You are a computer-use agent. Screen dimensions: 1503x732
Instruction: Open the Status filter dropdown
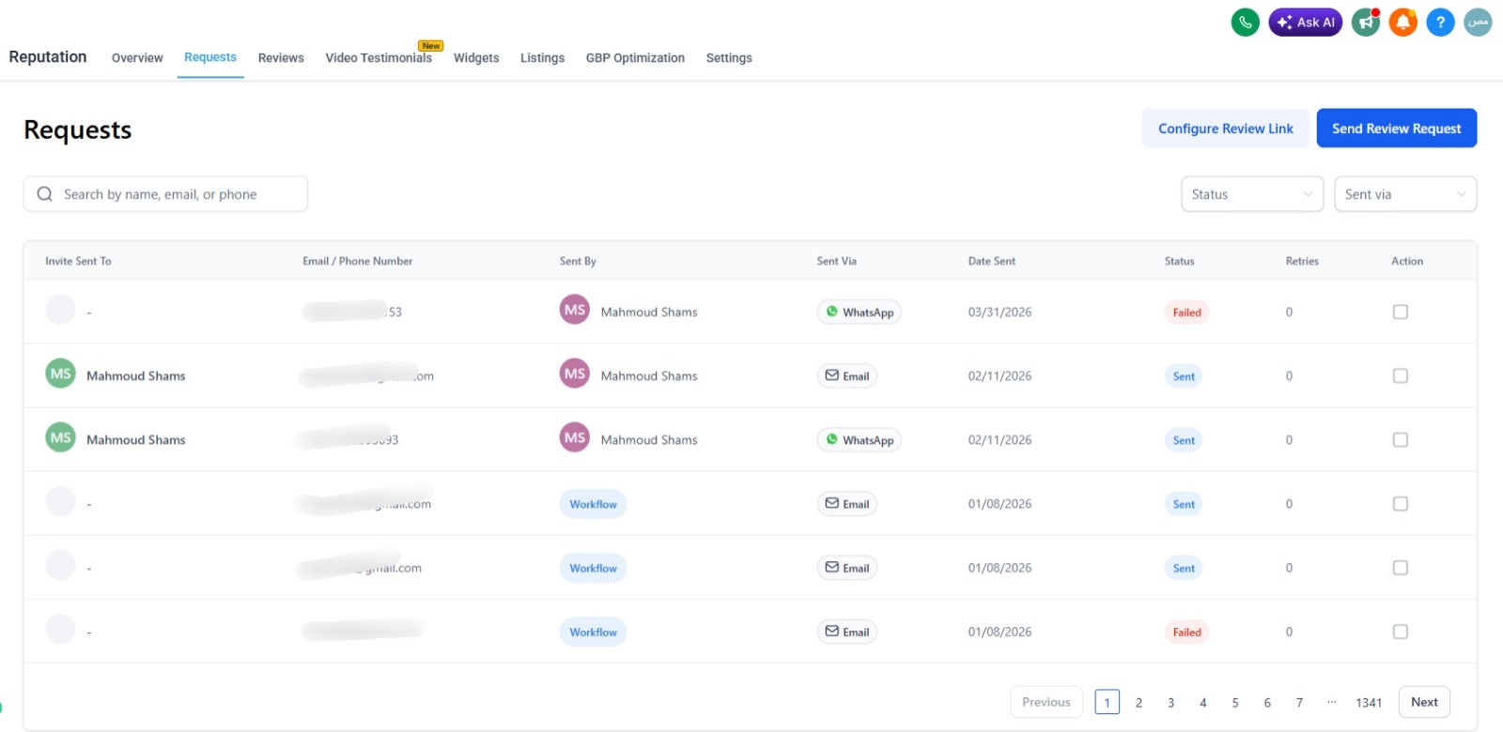pyautogui.click(x=1252, y=194)
